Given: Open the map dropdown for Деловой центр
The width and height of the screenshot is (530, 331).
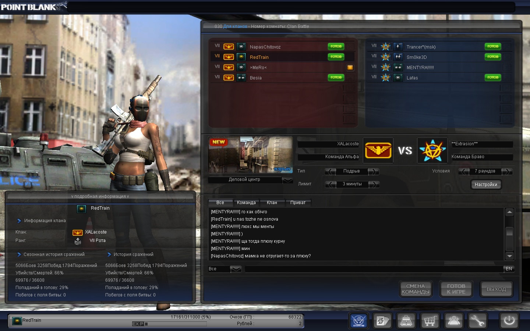Looking at the screenshot, I should [x=287, y=180].
